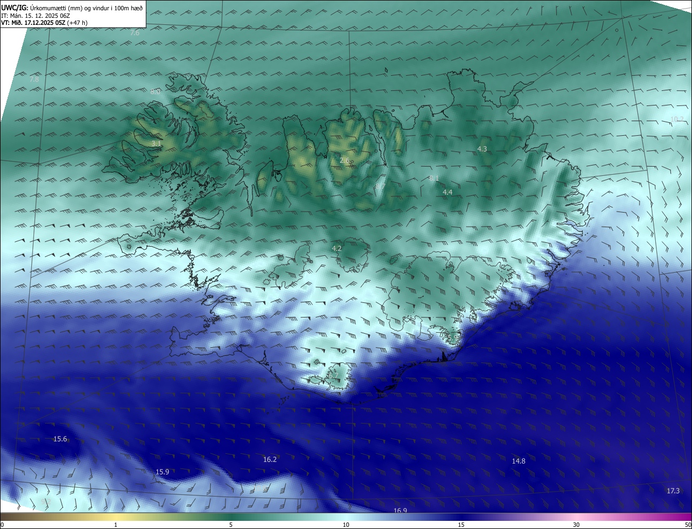Click the 4.2 value near the glacier outline
The image size is (692, 529).
point(337,248)
